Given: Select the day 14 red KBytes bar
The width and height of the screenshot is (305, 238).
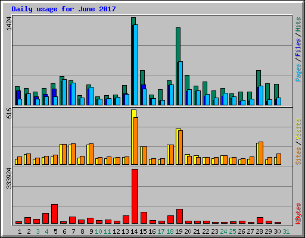Looking at the screenshot, I should [x=135, y=196].
